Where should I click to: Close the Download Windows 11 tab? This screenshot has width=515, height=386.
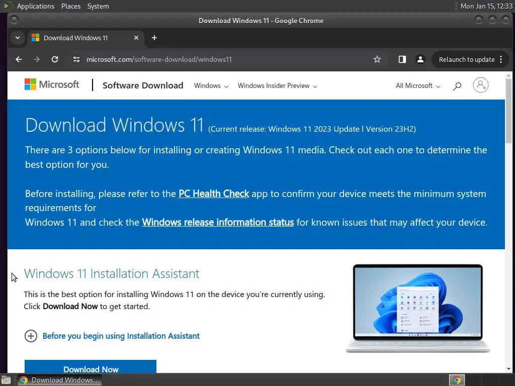(x=136, y=38)
